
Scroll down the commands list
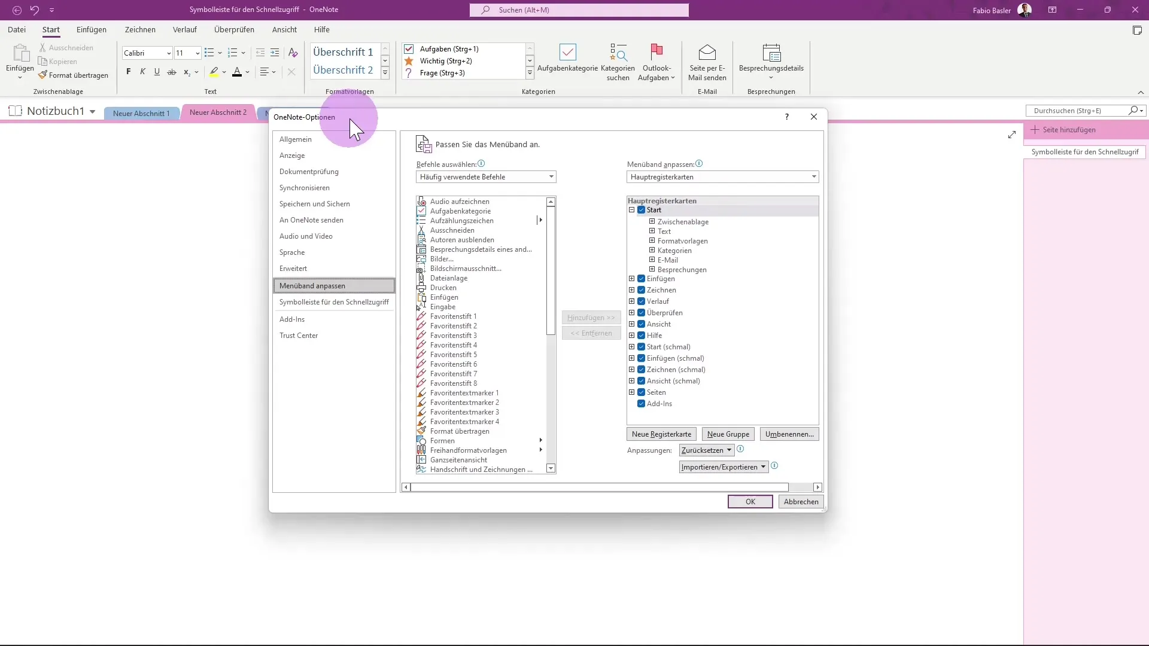coord(552,470)
